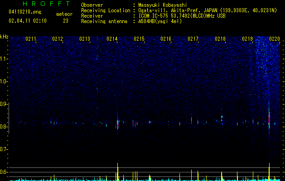
Task: Click the 0.7 frequency axis label
Action: (x=4, y=149)
